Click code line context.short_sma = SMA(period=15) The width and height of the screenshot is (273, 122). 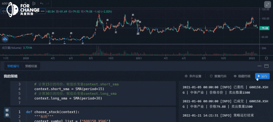pos(69,89)
